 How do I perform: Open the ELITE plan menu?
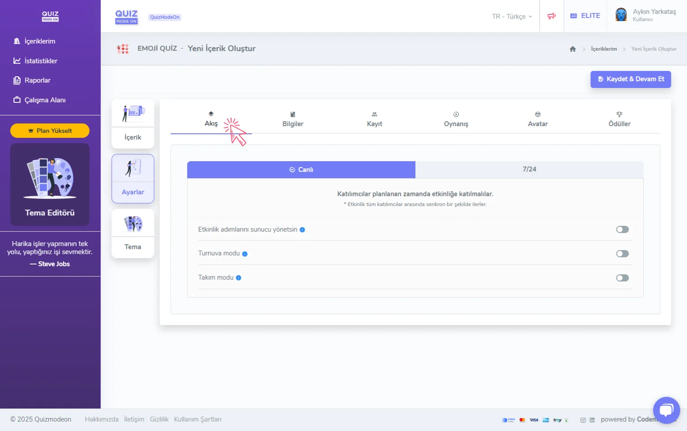click(x=585, y=16)
